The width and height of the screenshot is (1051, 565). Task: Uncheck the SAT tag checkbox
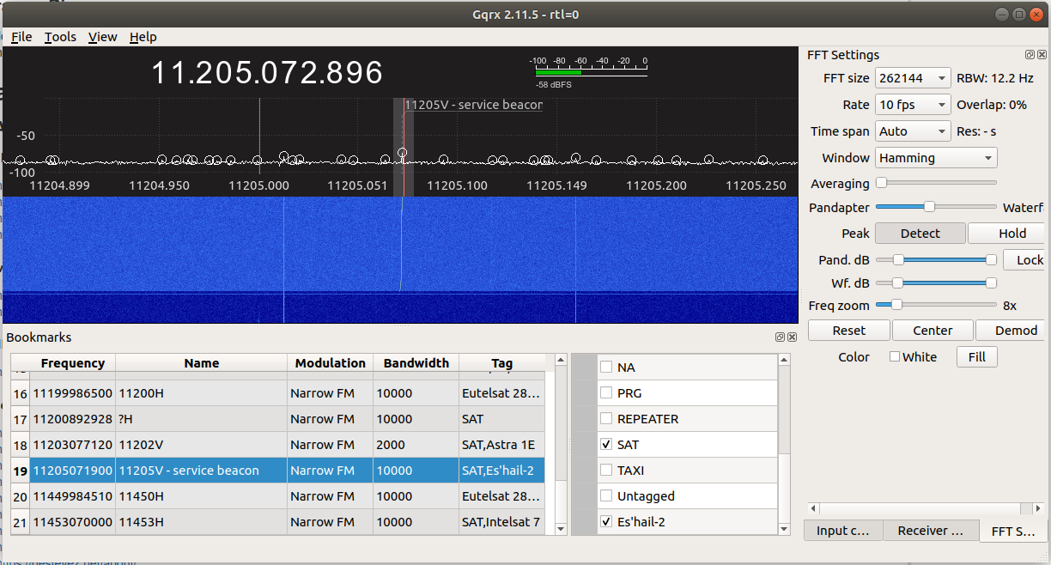tap(606, 445)
